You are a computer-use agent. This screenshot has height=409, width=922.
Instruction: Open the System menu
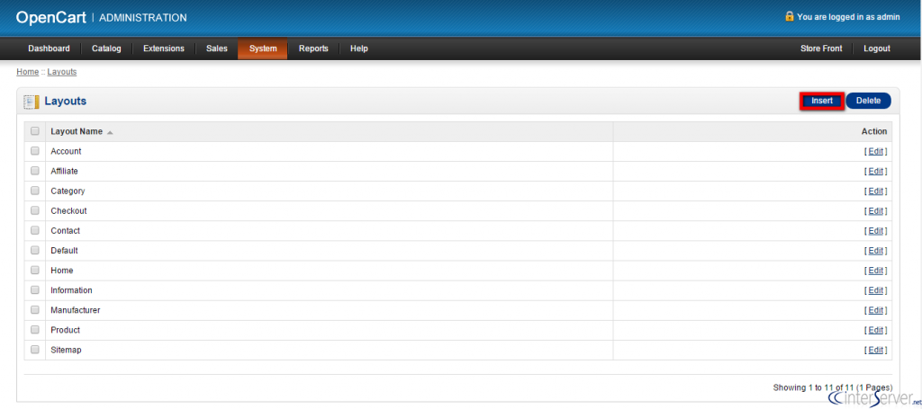pos(263,49)
